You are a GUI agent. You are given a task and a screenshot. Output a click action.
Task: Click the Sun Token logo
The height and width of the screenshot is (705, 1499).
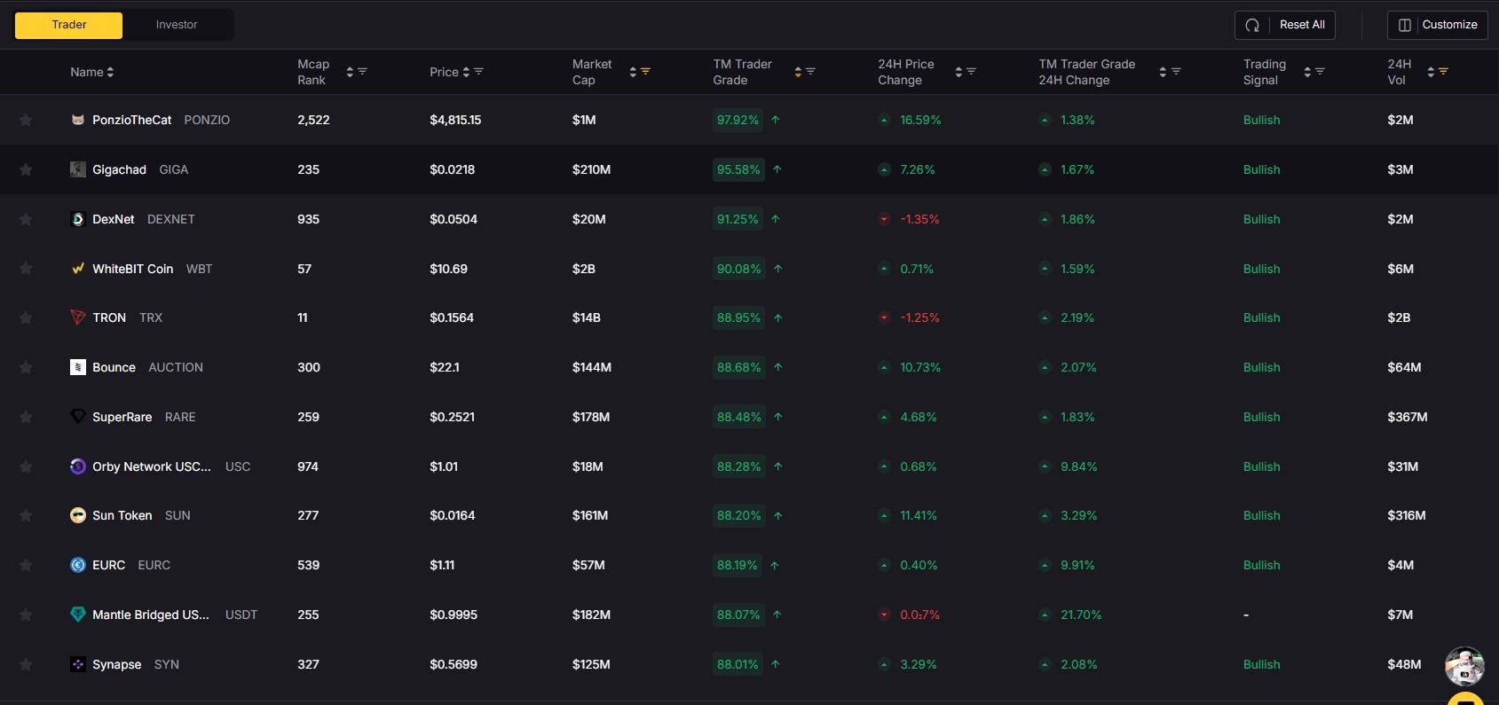pyautogui.click(x=78, y=515)
